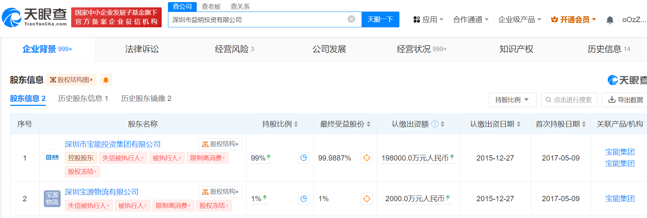Open the 历史股东信息 sub-tab
The height and width of the screenshot is (218, 647).
point(83,98)
